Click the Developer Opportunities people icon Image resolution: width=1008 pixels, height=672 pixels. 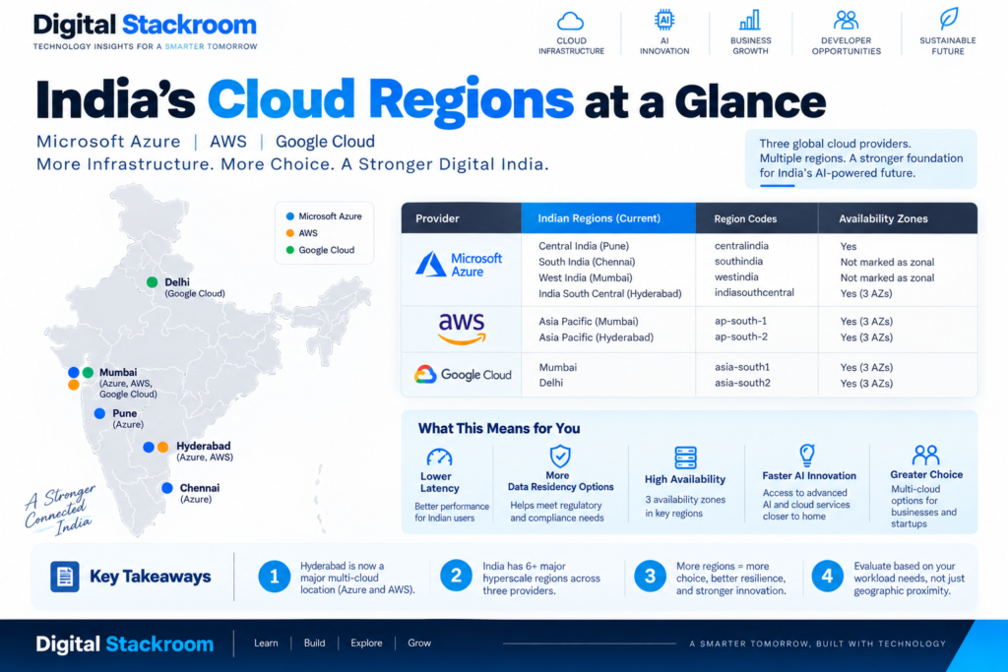[x=846, y=21]
